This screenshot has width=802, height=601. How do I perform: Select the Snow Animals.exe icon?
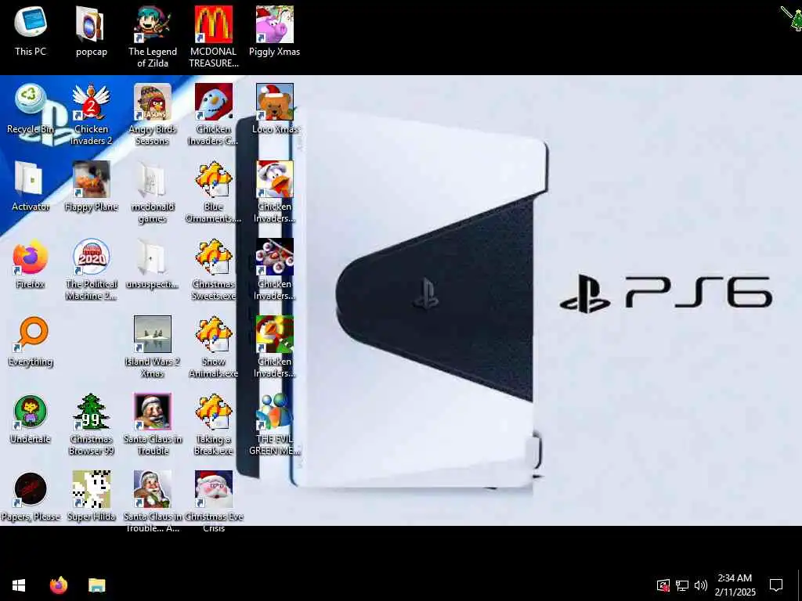(213, 334)
